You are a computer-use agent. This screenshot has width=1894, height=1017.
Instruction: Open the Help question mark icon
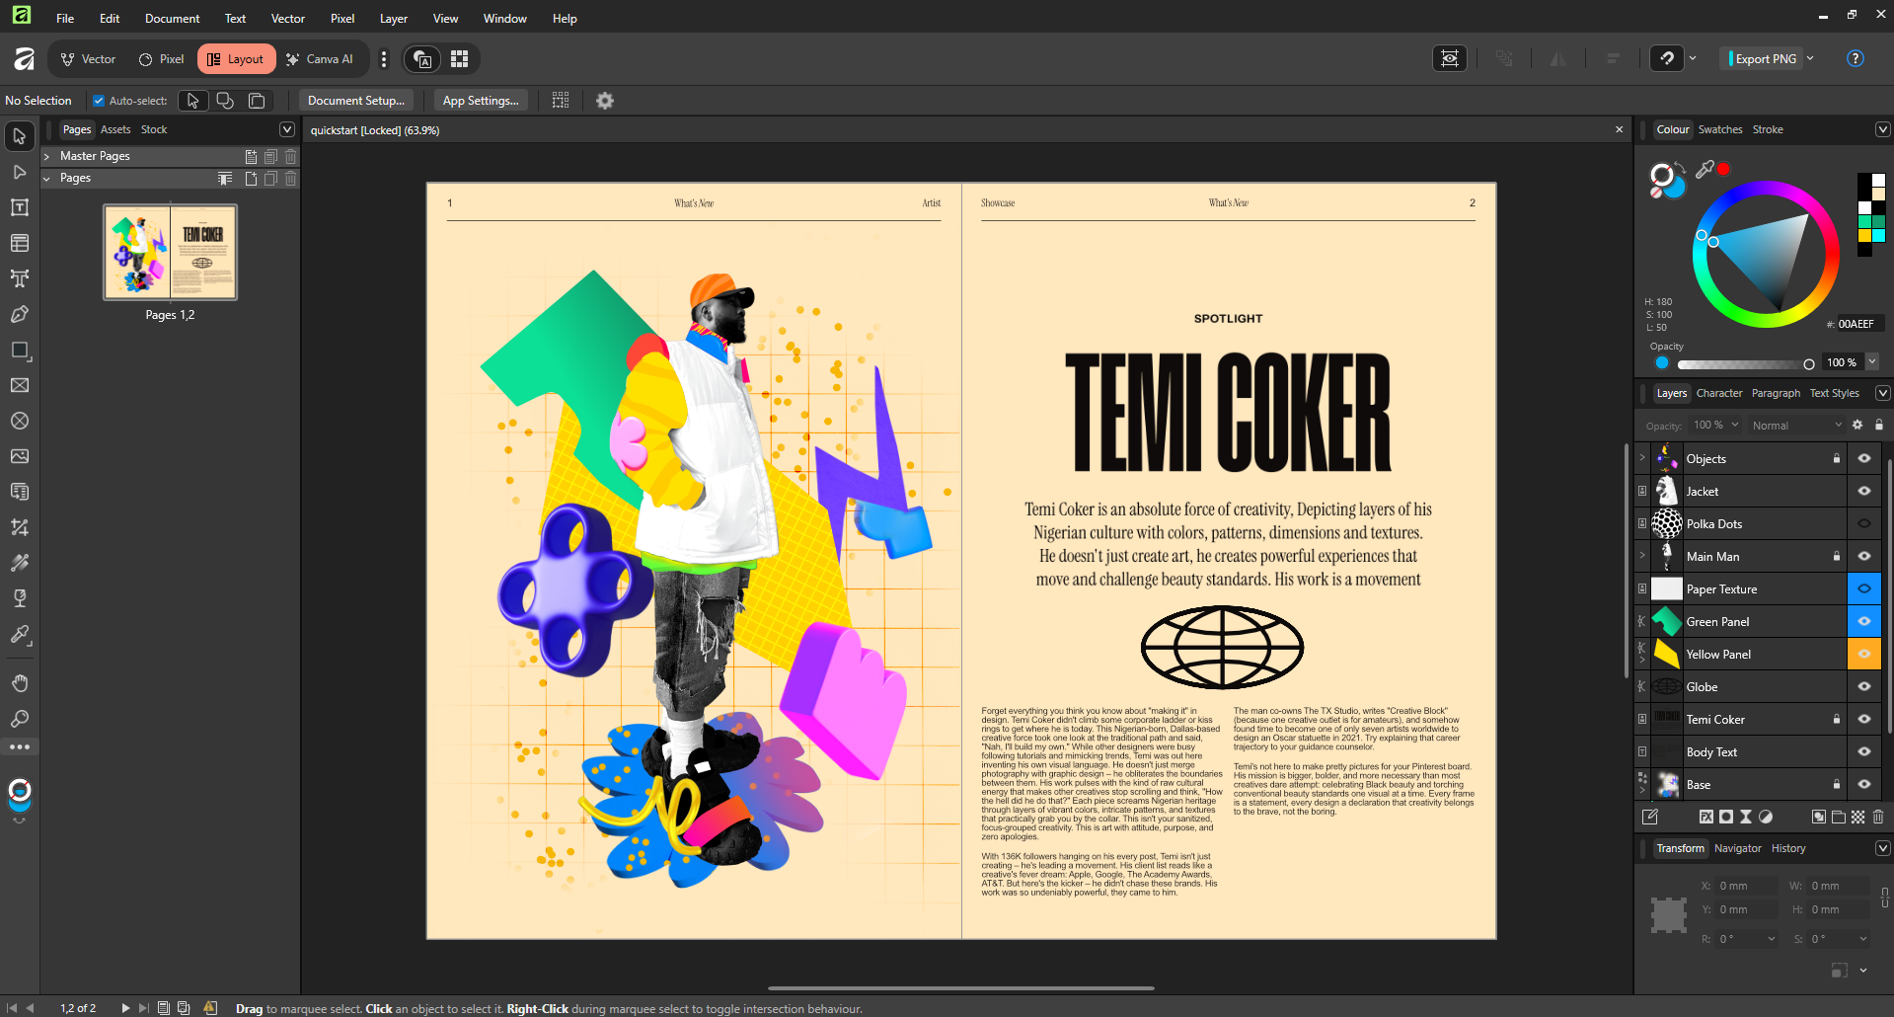click(x=1856, y=58)
